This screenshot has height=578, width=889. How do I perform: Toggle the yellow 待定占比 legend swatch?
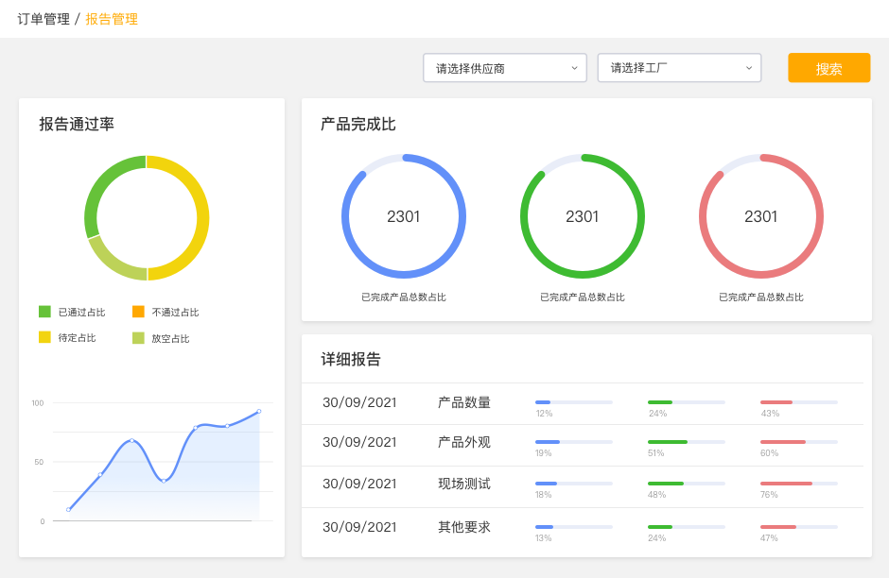tap(44, 337)
